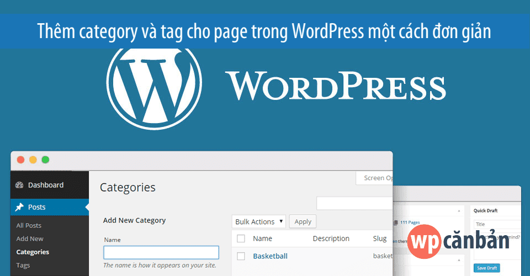Open All Posts submenu link

tap(29, 225)
